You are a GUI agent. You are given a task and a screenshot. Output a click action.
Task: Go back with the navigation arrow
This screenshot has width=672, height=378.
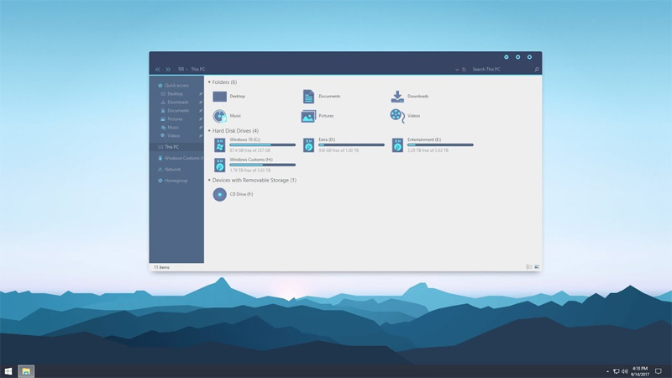[x=158, y=70]
